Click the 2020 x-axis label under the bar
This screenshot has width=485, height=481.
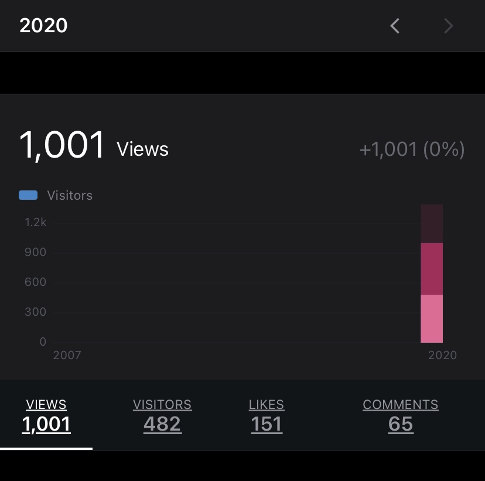[x=442, y=355]
